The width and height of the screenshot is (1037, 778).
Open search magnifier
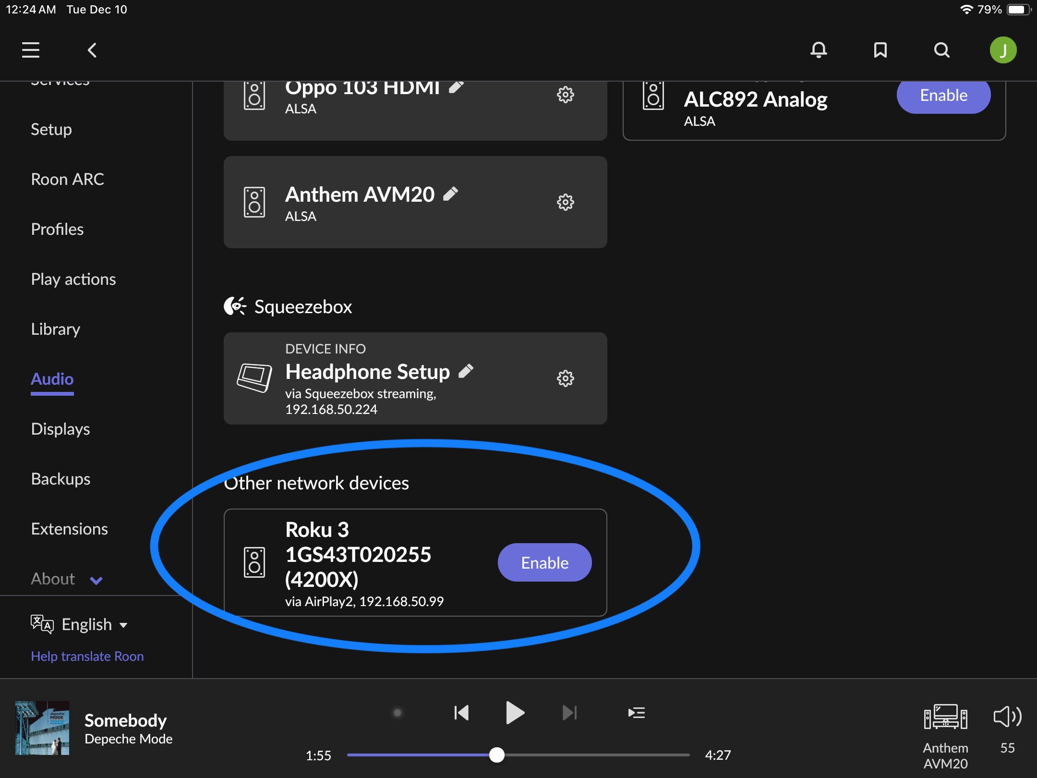(941, 50)
